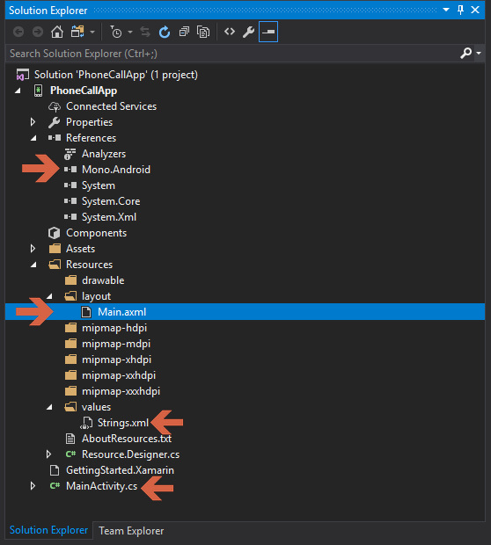Select Mono.Android reference
491x545 pixels.
[x=116, y=170]
